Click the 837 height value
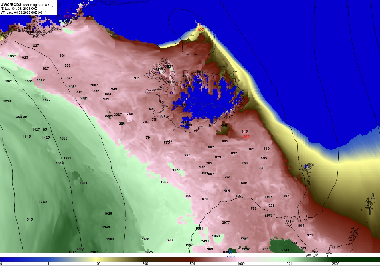Image resolution: width=380 pixels, height=266 pixels. click(x=36, y=46)
